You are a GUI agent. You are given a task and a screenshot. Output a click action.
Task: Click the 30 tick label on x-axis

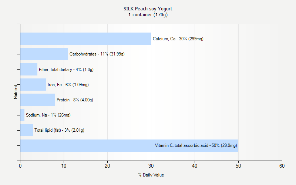pos(151,166)
